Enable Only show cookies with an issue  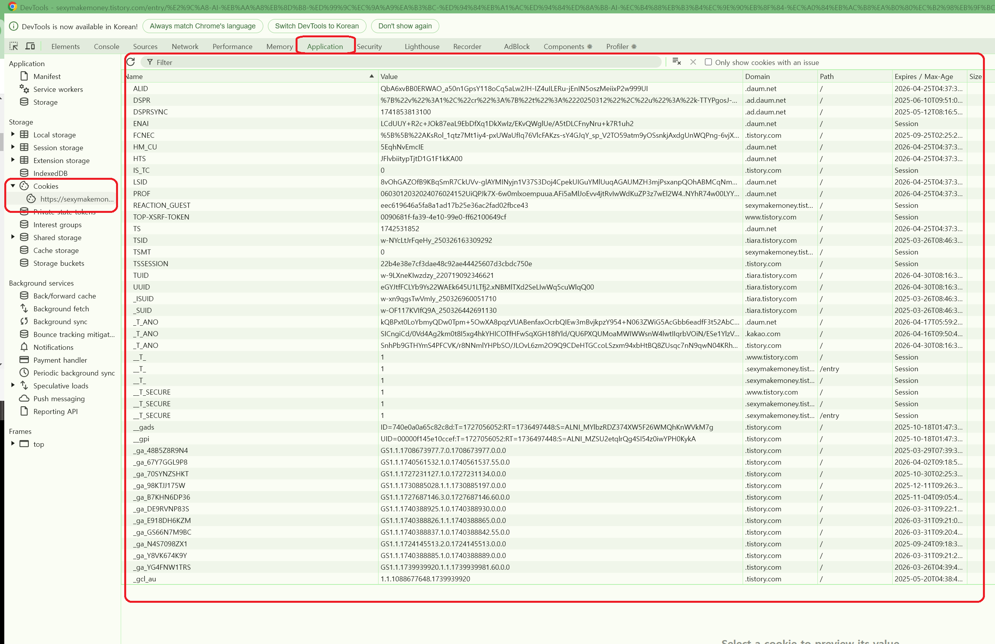pos(708,62)
